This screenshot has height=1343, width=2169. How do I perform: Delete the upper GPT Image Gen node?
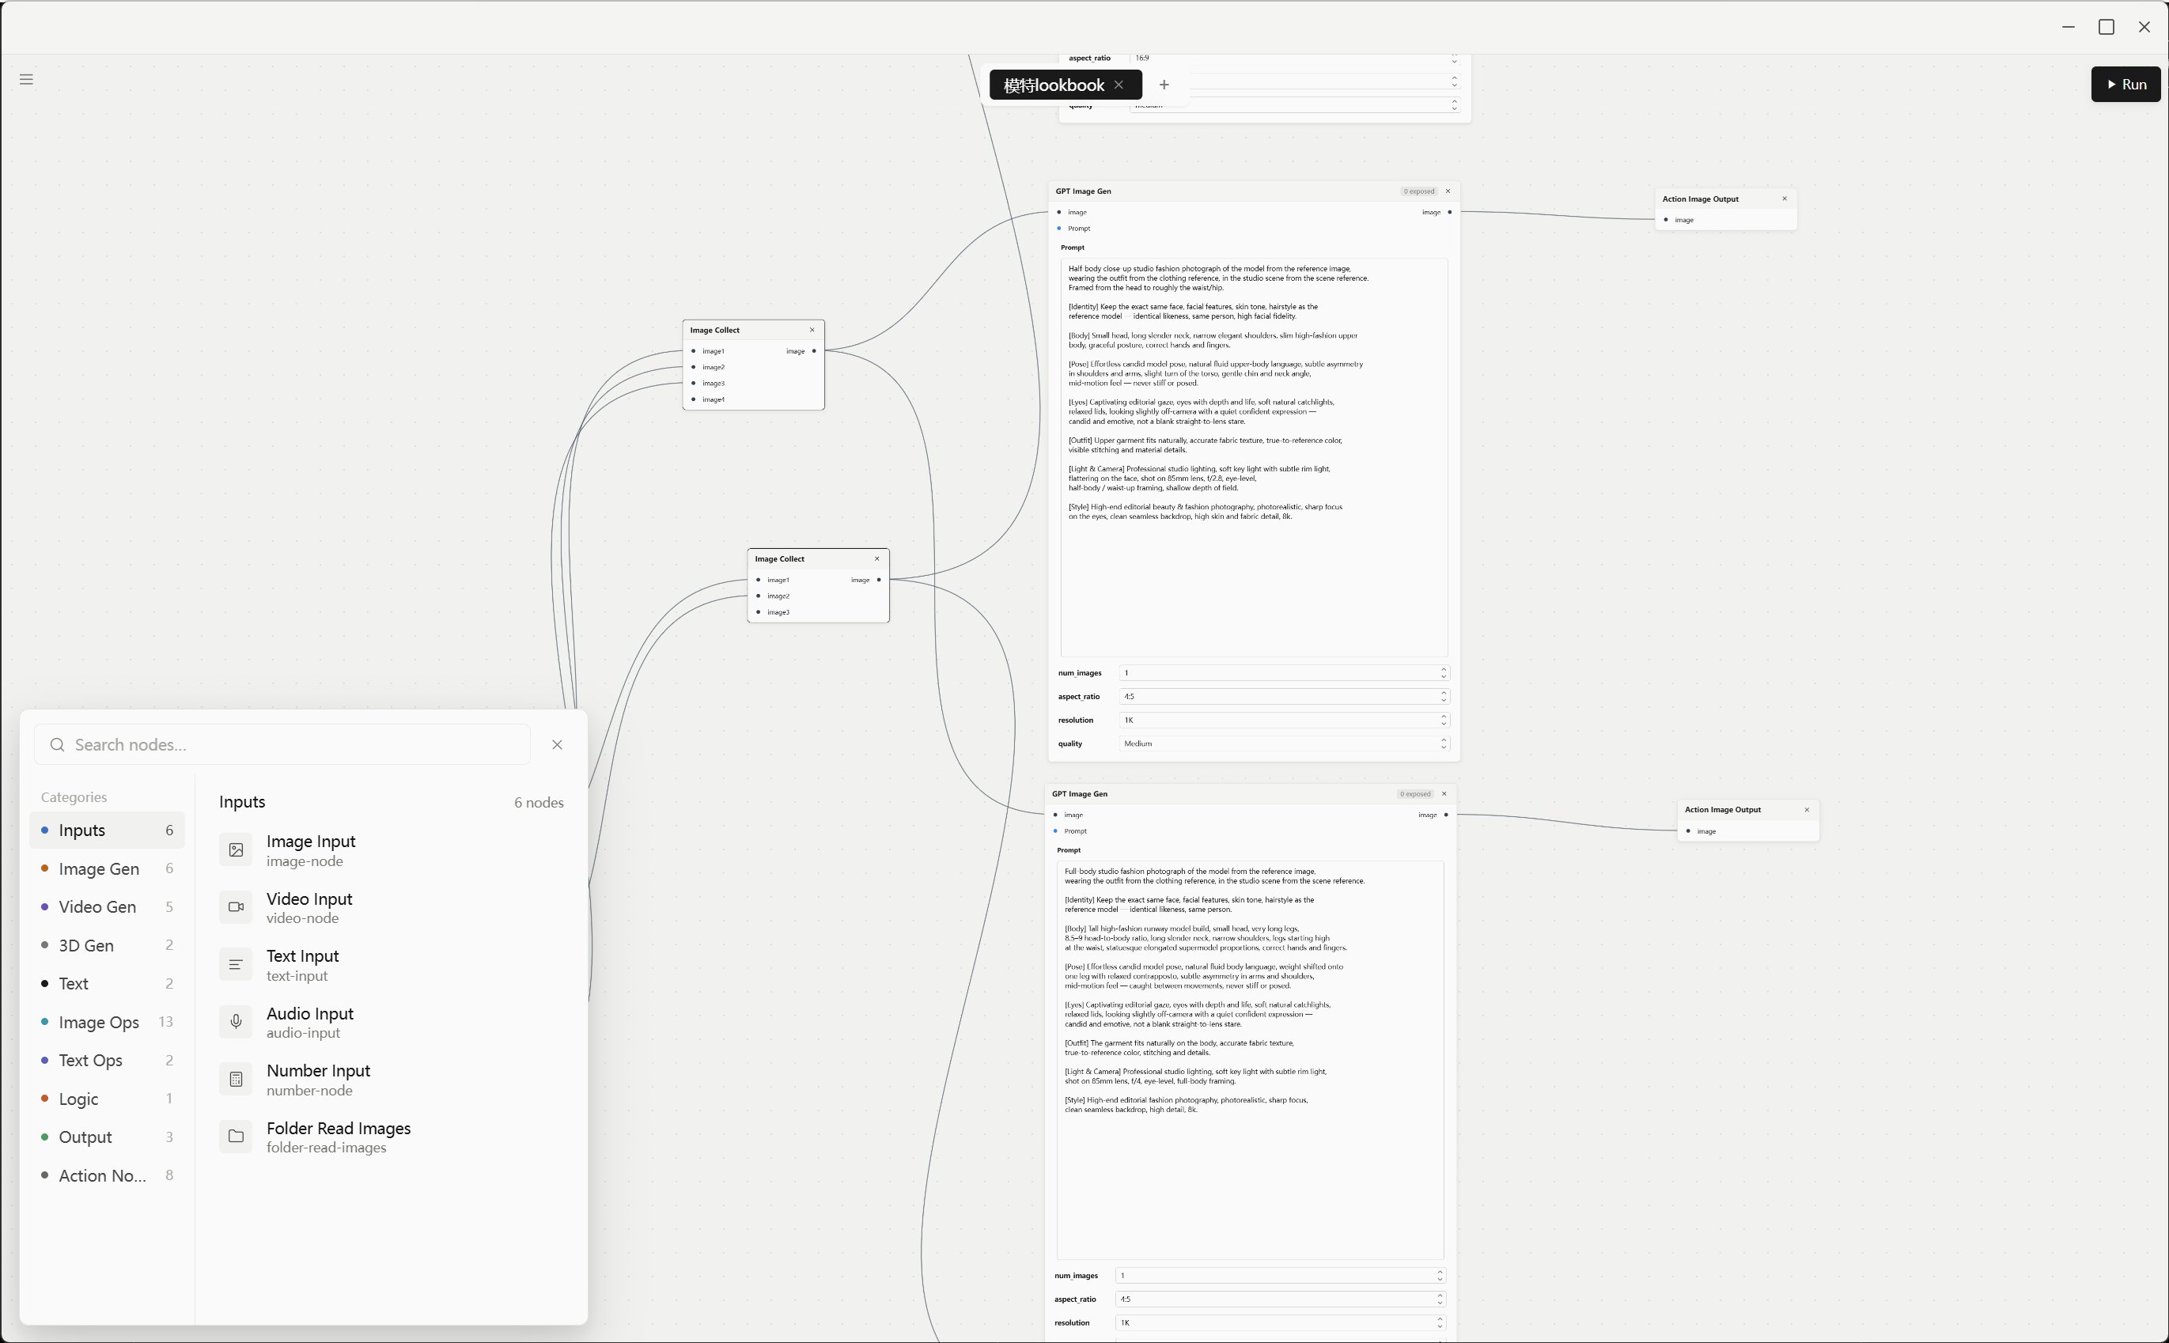pos(1448,191)
